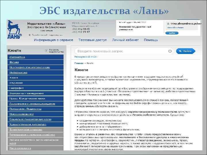Open Информация о сервисе menu
The width and height of the screenshot is (207, 155).
[53, 40]
